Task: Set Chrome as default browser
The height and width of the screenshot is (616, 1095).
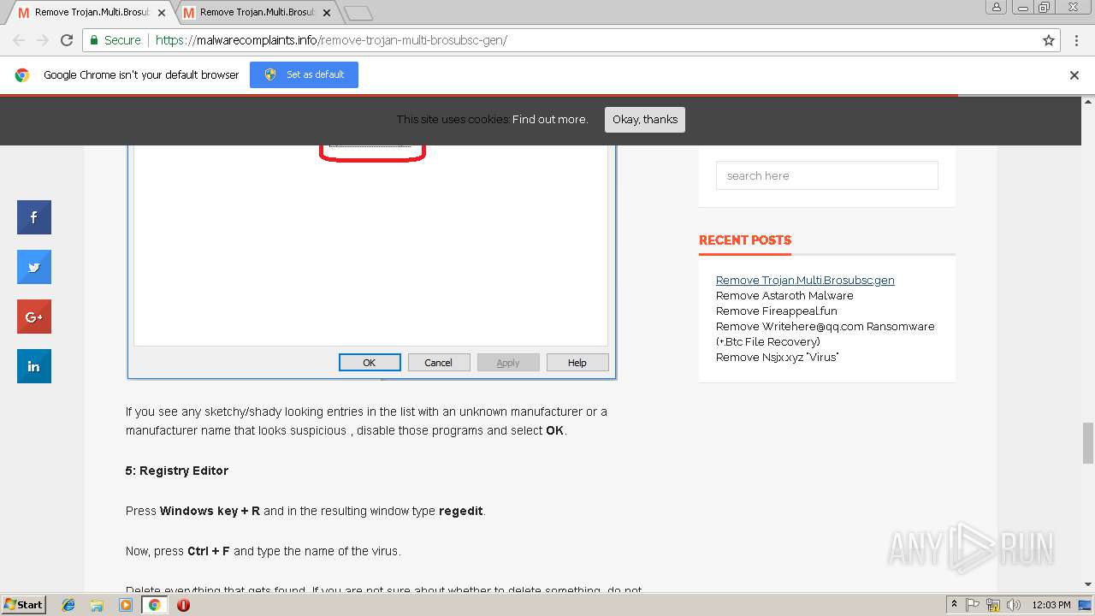Action: (304, 74)
